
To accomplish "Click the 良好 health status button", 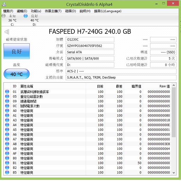I will (x=17, y=51).
